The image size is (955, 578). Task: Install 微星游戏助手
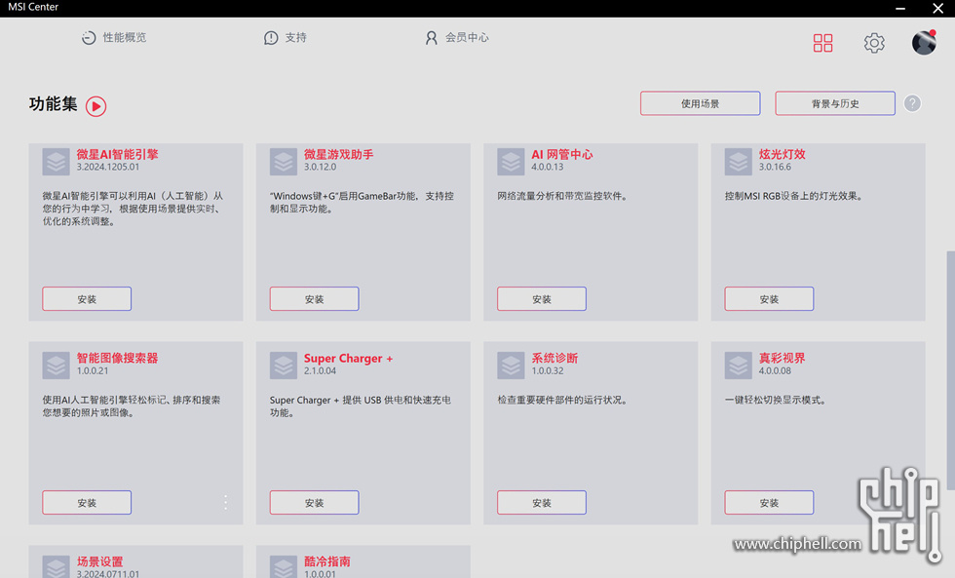[314, 299]
